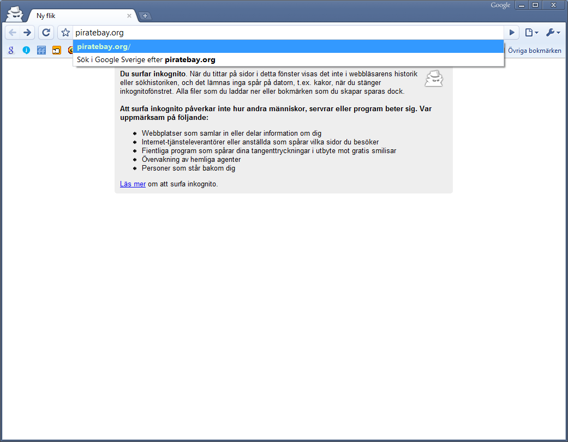Image resolution: width=568 pixels, height=442 pixels.
Task: Select Sök i Google Sverige suggestion
Action: [288, 60]
